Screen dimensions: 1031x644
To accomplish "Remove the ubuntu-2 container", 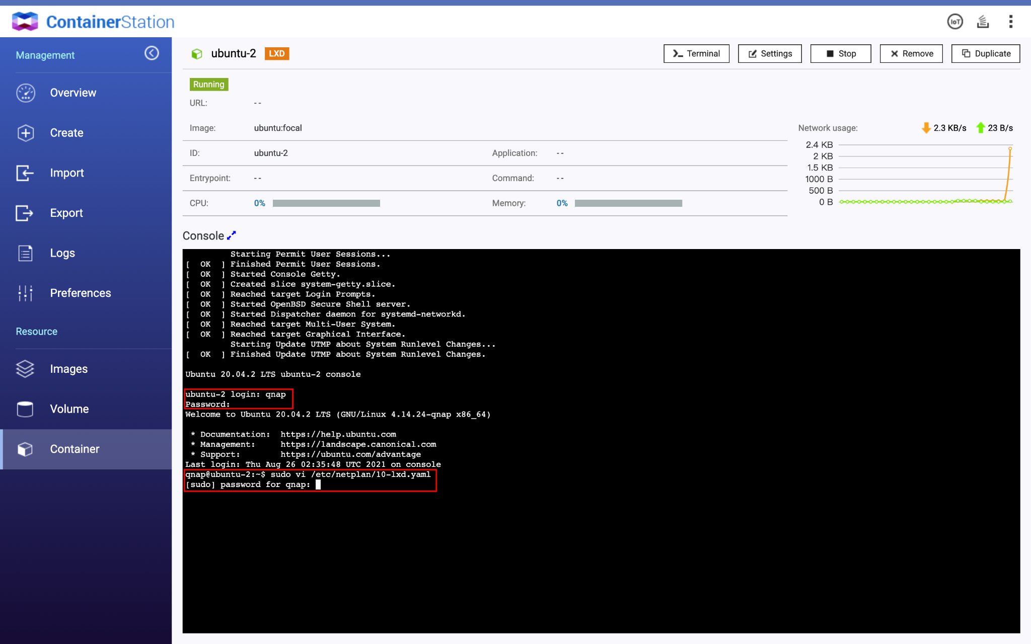I will click(911, 54).
